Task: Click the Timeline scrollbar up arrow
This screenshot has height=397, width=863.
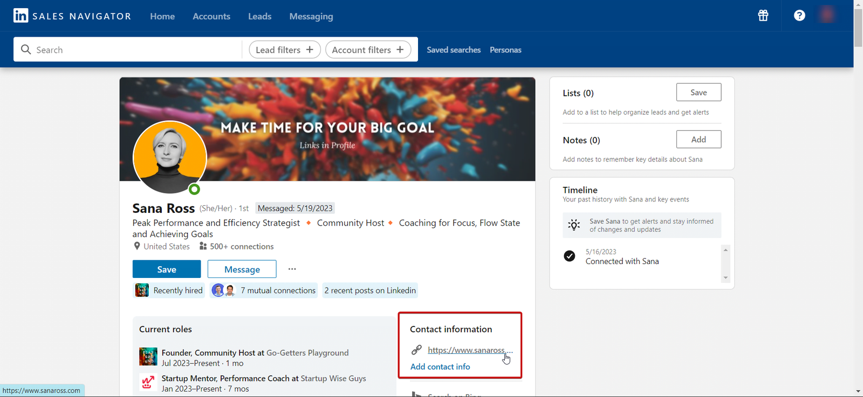Action: (x=725, y=250)
